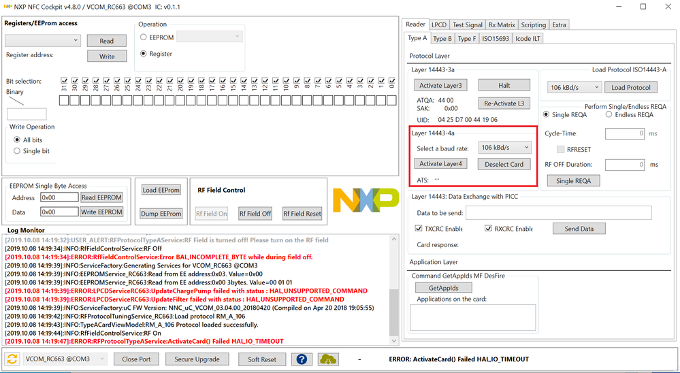Screen dimensions: 680x373
Task: Choose All bits write operation
Action: [x=17, y=140]
